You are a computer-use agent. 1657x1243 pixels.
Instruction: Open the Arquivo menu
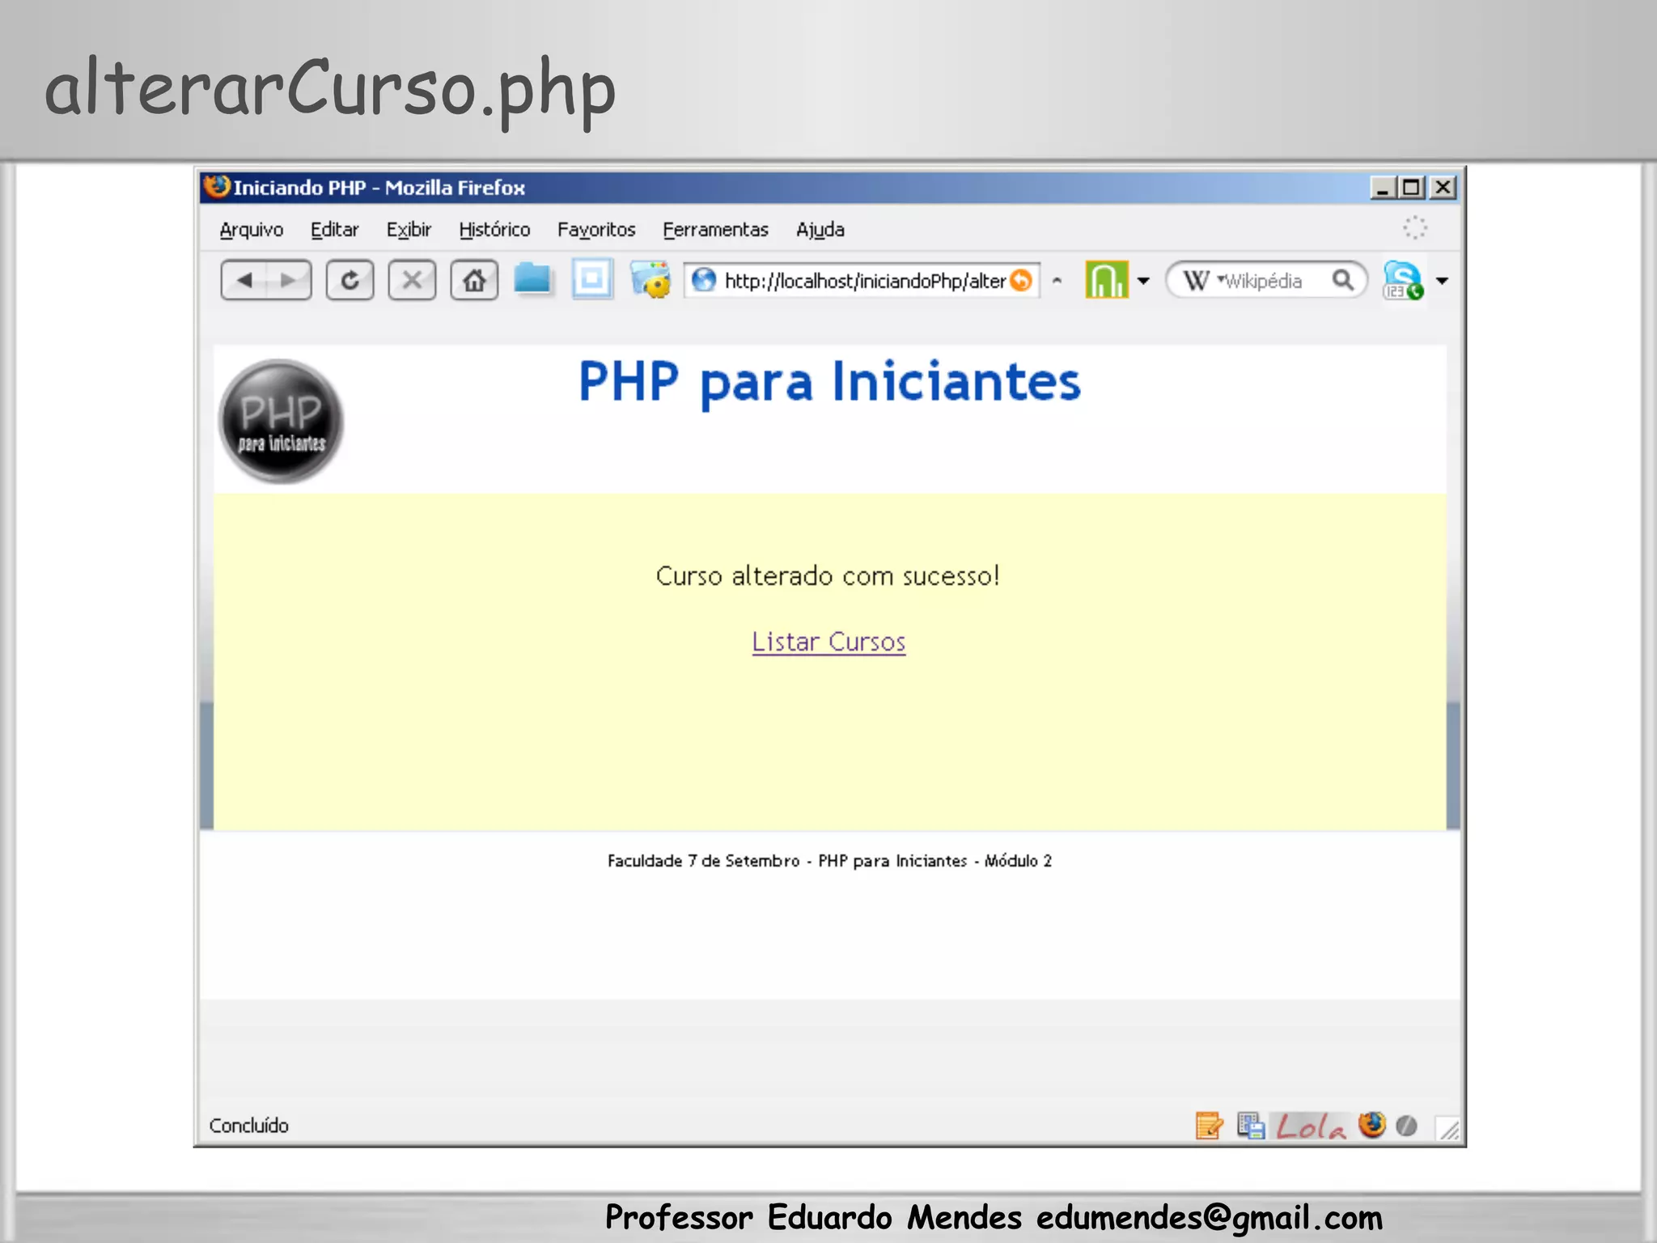pos(252,230)
